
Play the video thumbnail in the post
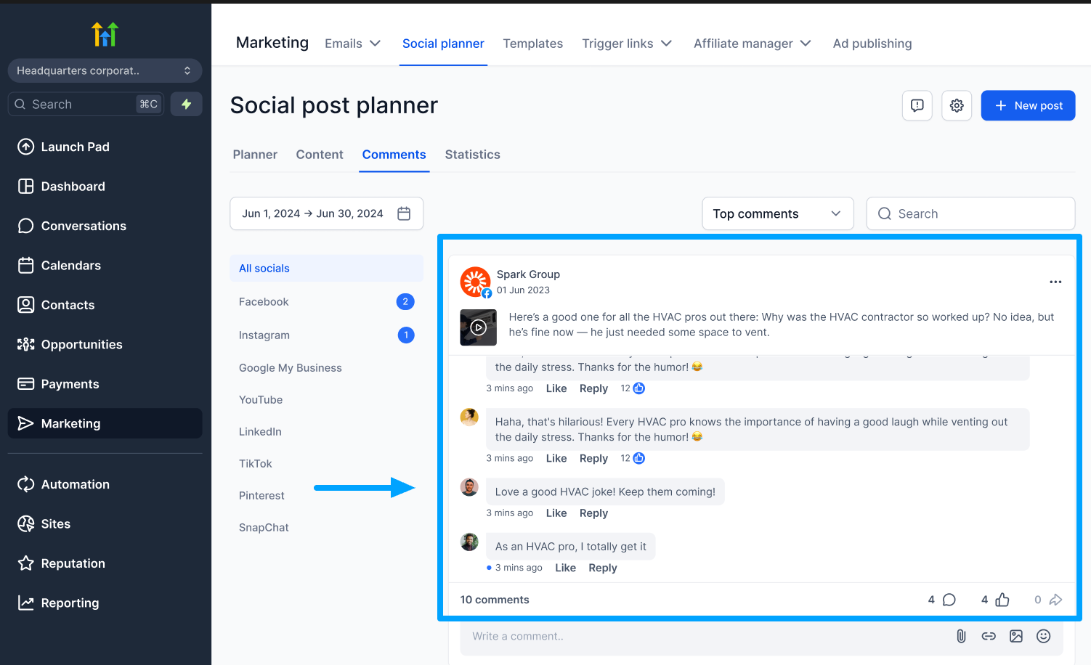click(x=478, y=327)
